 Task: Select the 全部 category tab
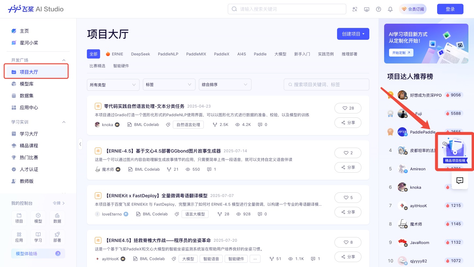pos(93,54)
